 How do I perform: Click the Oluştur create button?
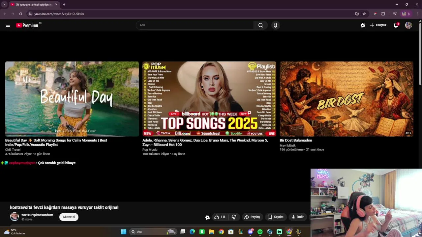click(x=378, y=25)
